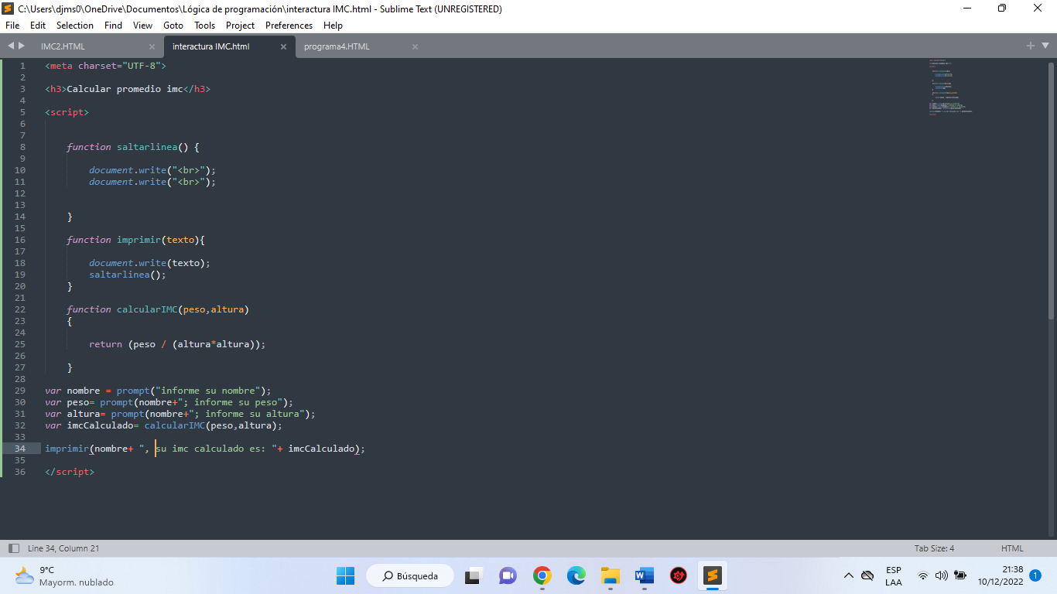Open the Tools menu
This screenshot has height=594, width=1057.
click(204, 26)
